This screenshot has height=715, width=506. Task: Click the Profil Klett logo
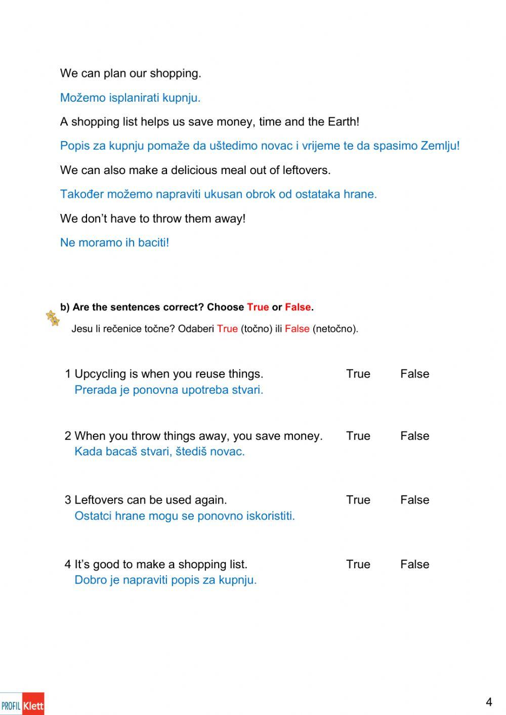pos(22,704)
